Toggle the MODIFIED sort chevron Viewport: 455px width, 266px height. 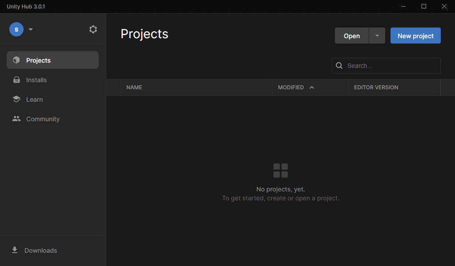(x=312, y=87)
